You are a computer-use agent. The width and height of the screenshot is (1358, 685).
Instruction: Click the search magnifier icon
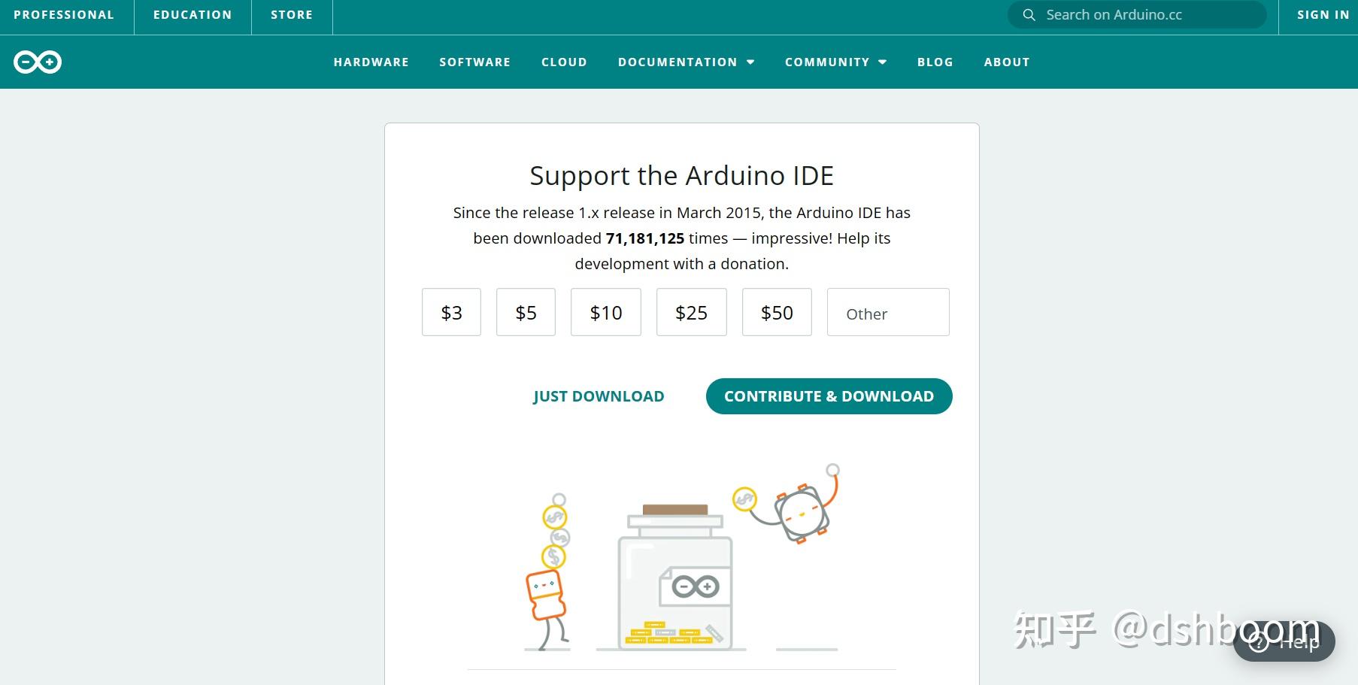[1029, 15]
